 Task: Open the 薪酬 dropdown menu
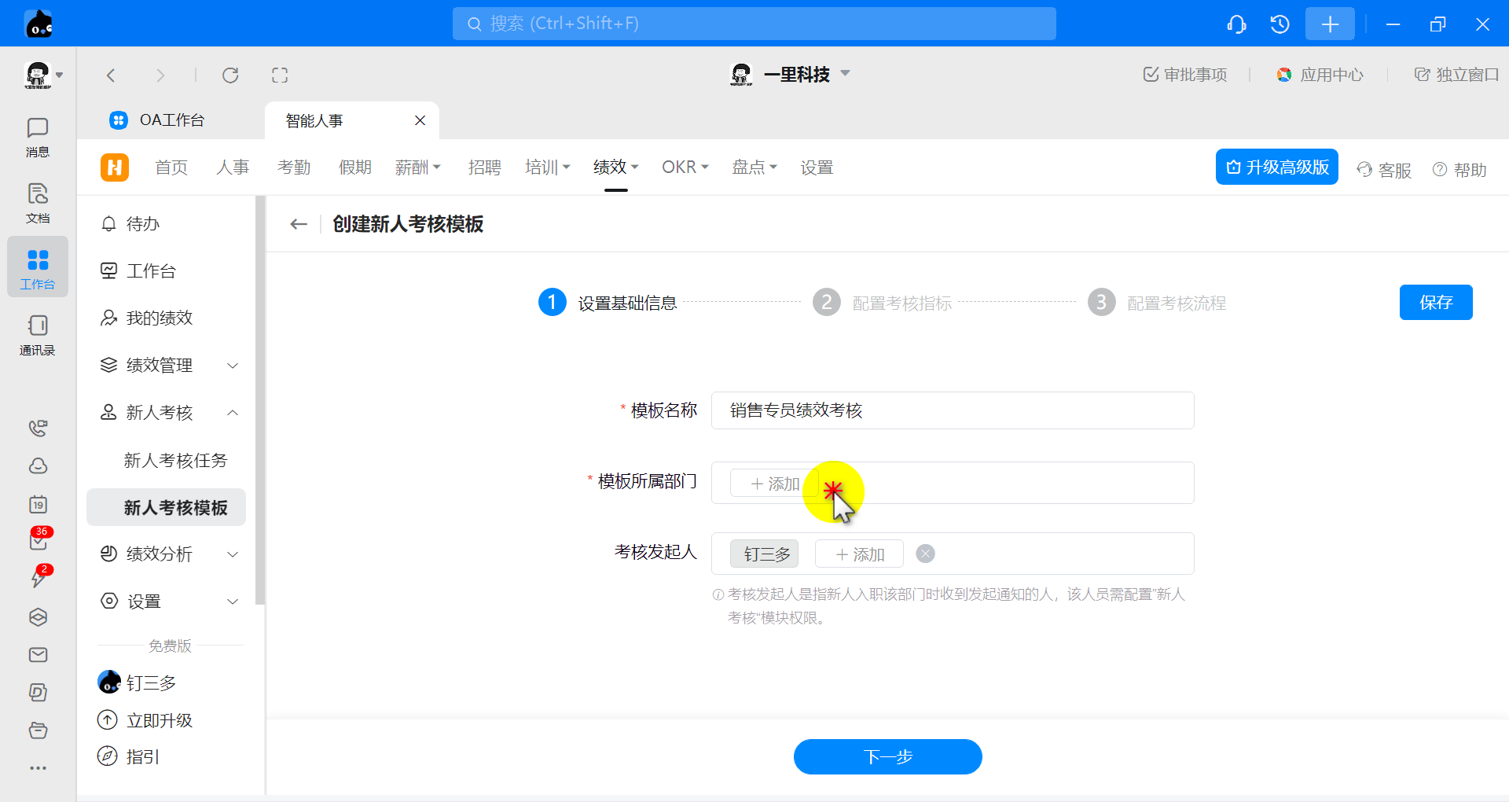pos(417,167)
